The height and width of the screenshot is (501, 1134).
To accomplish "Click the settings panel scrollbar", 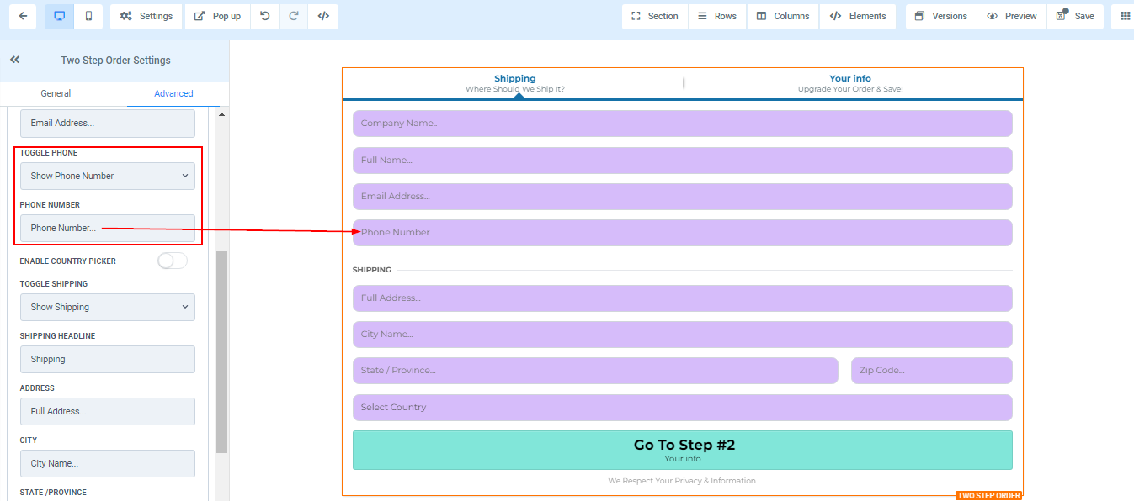I will [221, 351].
